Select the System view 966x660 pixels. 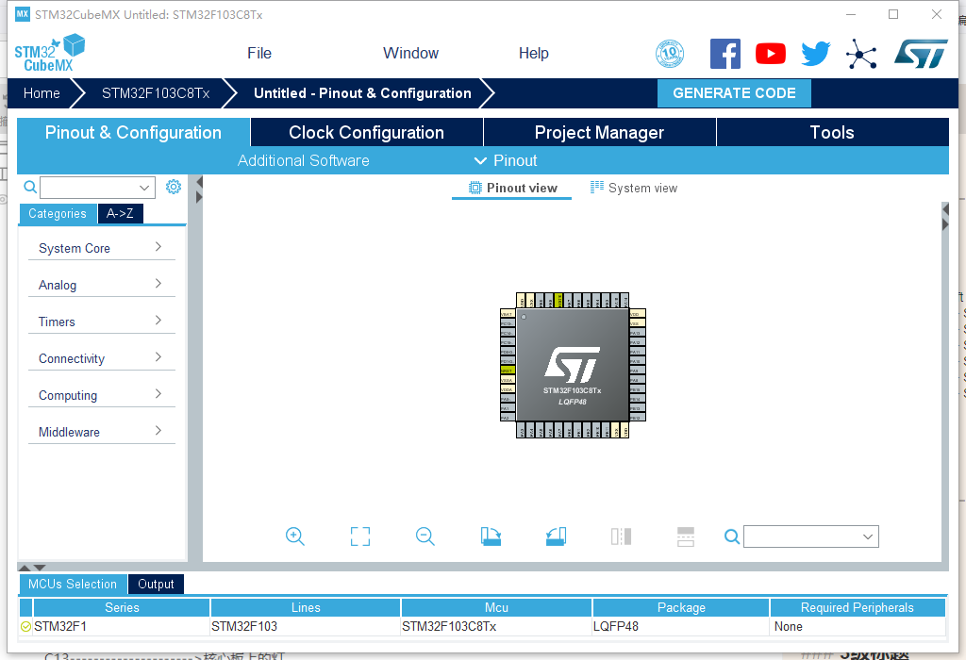[634, 189]
